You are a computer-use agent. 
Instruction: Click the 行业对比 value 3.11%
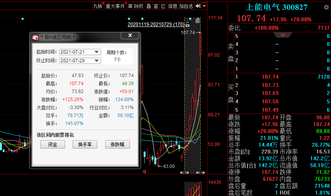[x=127, y=107]
